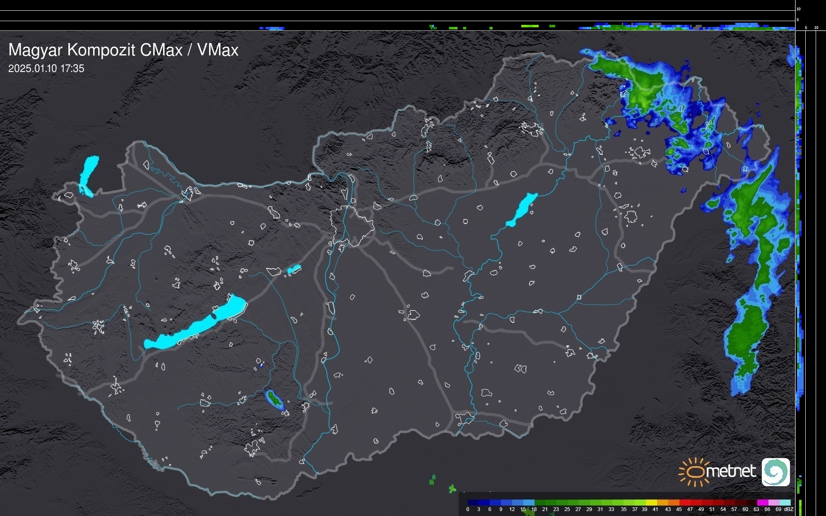The height and width of the screenshot is (516, 826).
Task: Click the bright red 47 dBZ swatch
Action: click(695, 503)
